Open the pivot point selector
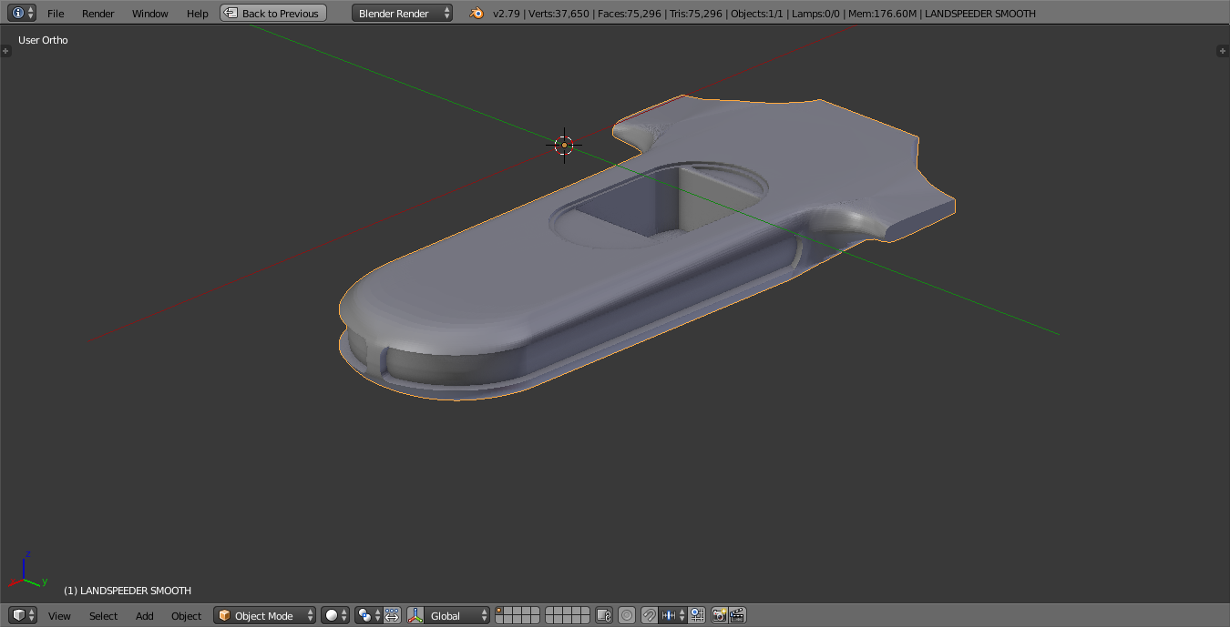Image resolution: width=1230 pixels, height=627 pixels. pos(368,615)
